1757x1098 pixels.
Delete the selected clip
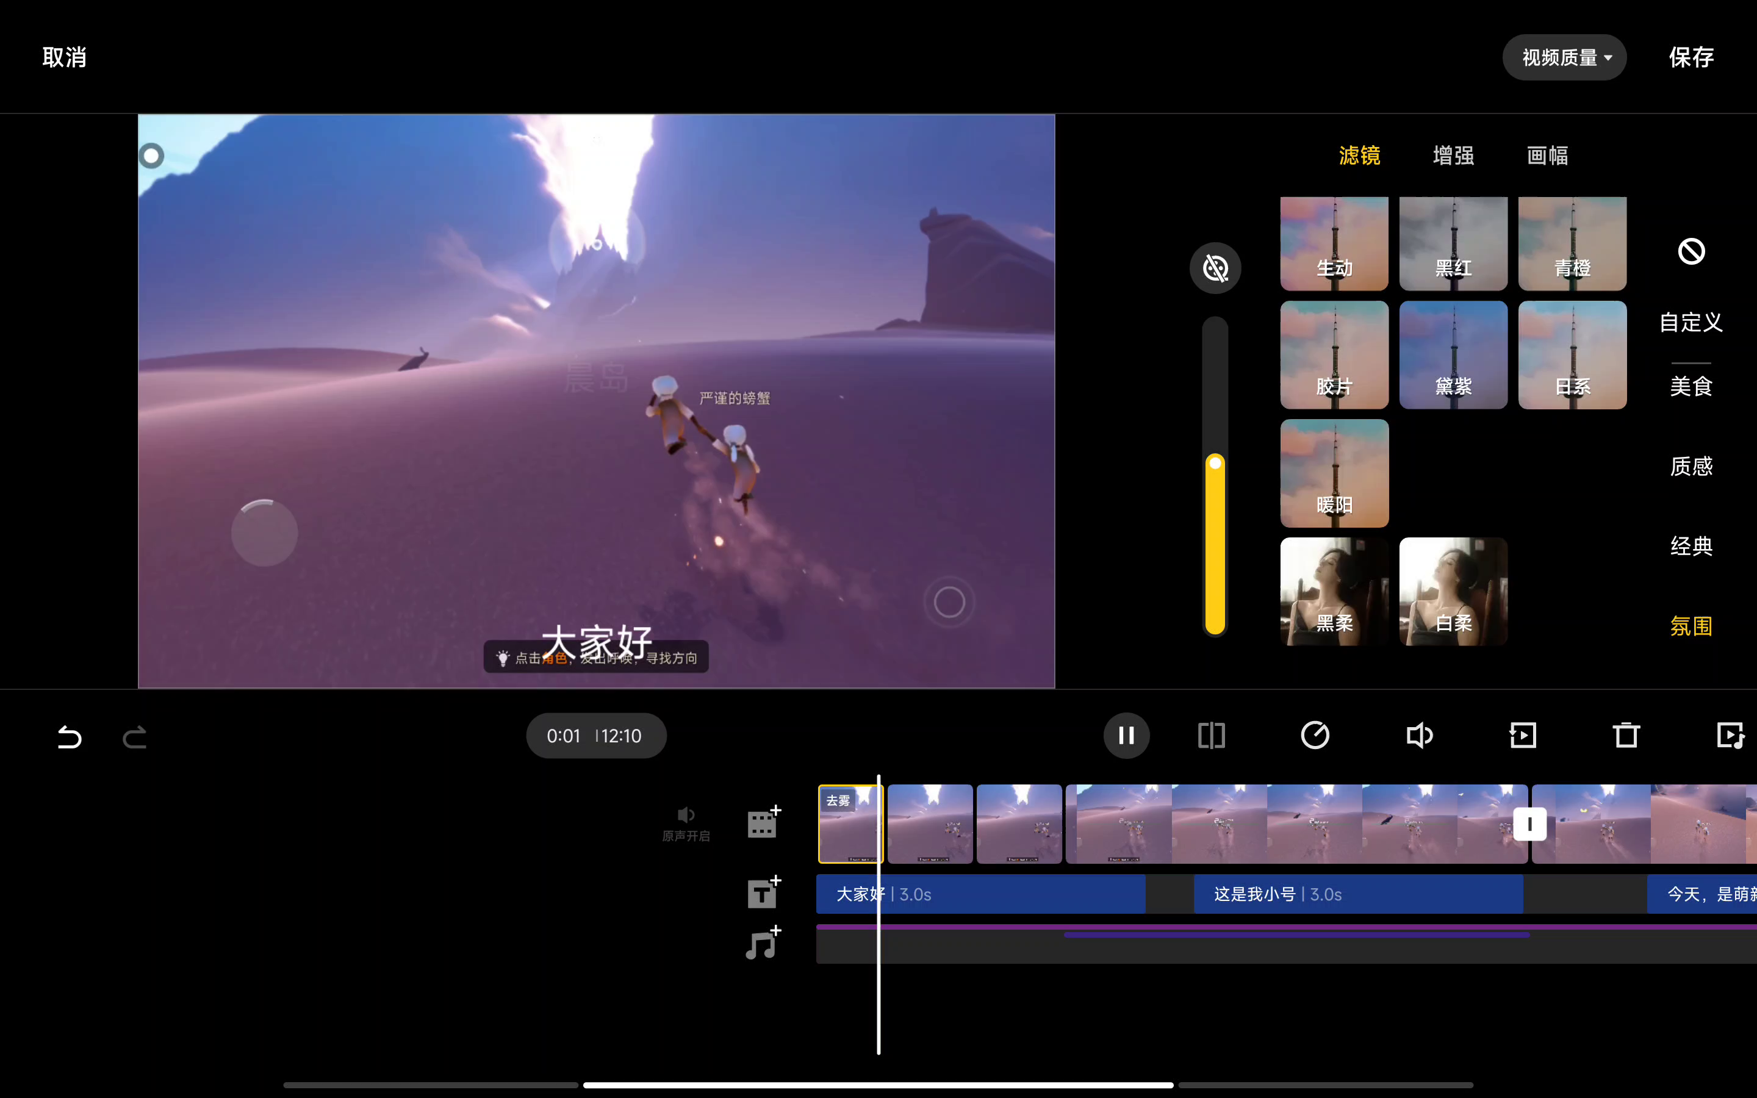pos(1626,736)
